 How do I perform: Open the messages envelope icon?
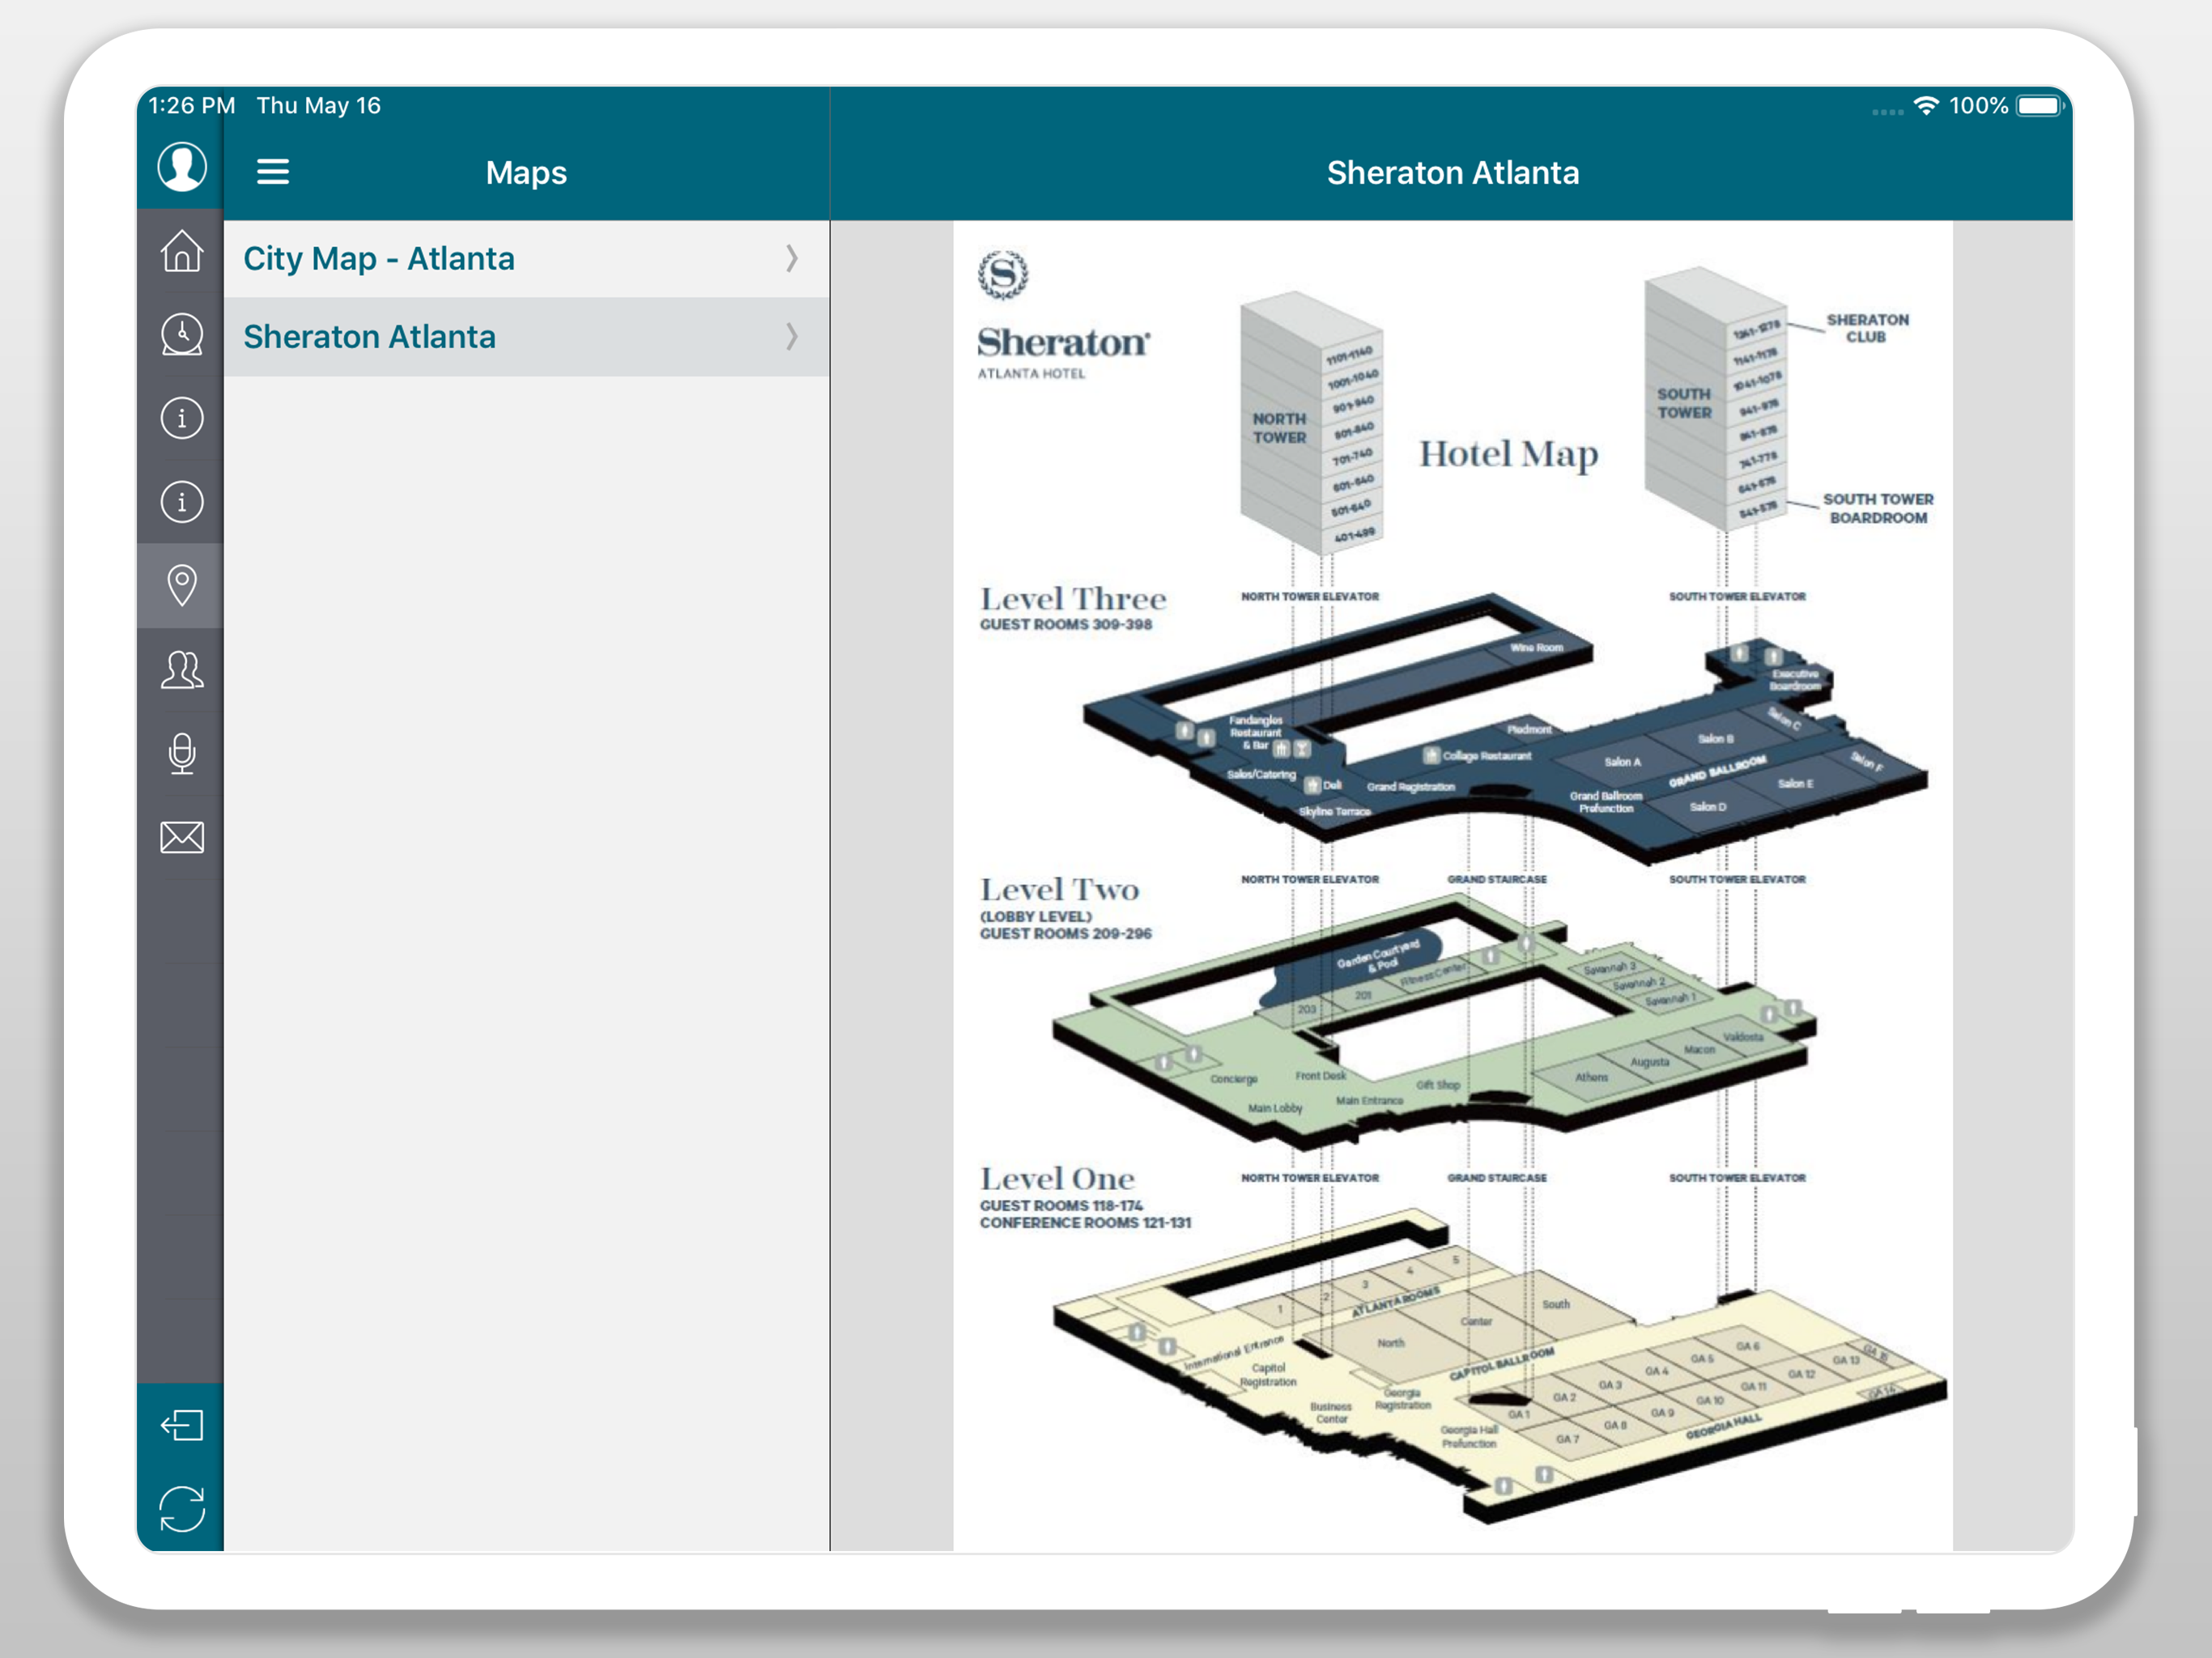[x=182, y=837]
